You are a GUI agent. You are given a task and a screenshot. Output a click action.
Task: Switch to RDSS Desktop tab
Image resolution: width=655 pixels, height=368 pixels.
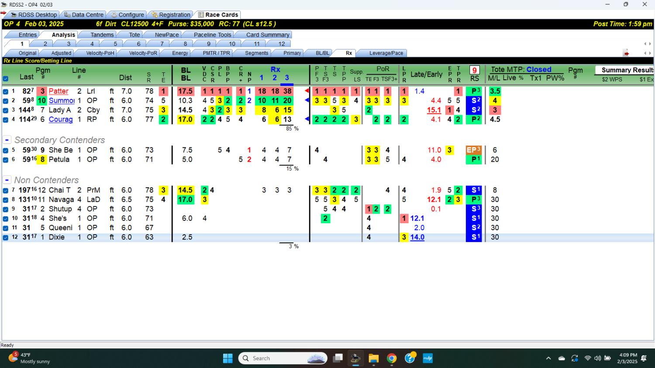click(34, 14)
